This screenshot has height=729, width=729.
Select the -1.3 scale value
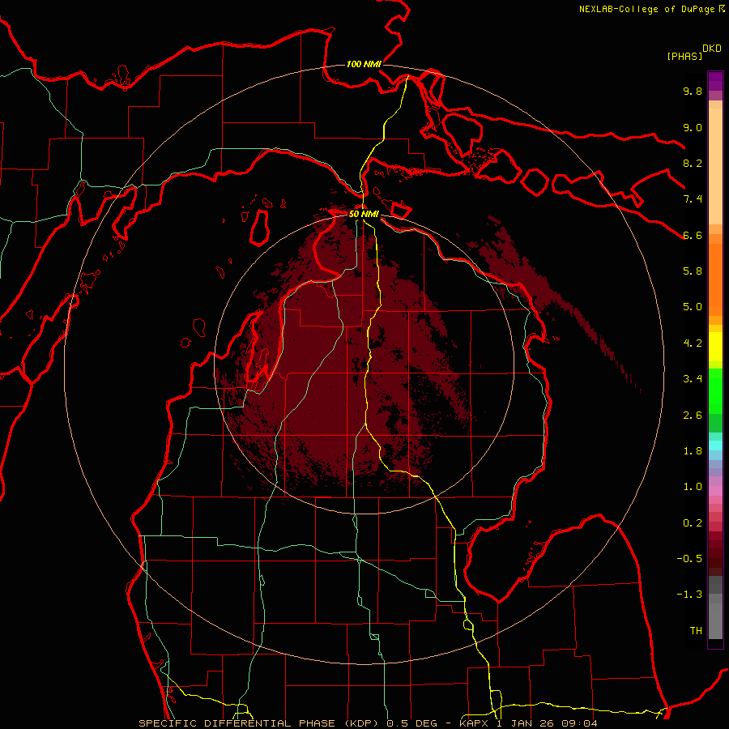689,595
